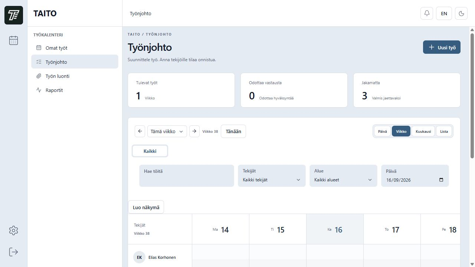This screenshot has height=267, width=475.
Task: Open notifications bell
Action: point(427,13)
